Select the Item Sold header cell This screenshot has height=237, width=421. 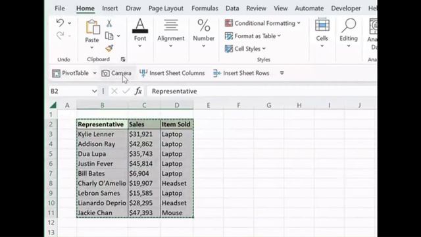coord(177,124)
